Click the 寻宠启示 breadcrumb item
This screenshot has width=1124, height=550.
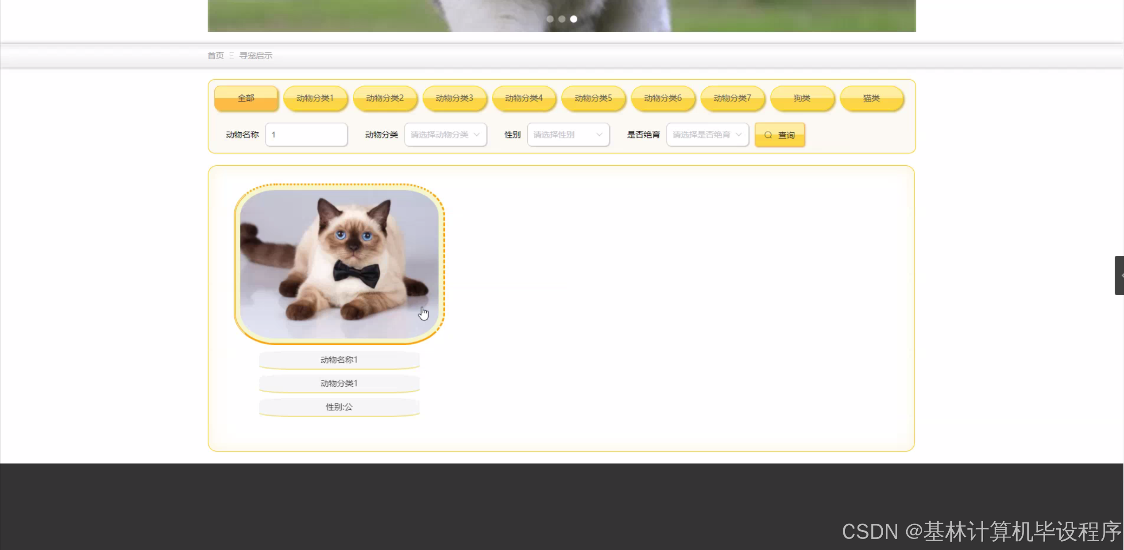pyautogui.click(x=255, y=55)
